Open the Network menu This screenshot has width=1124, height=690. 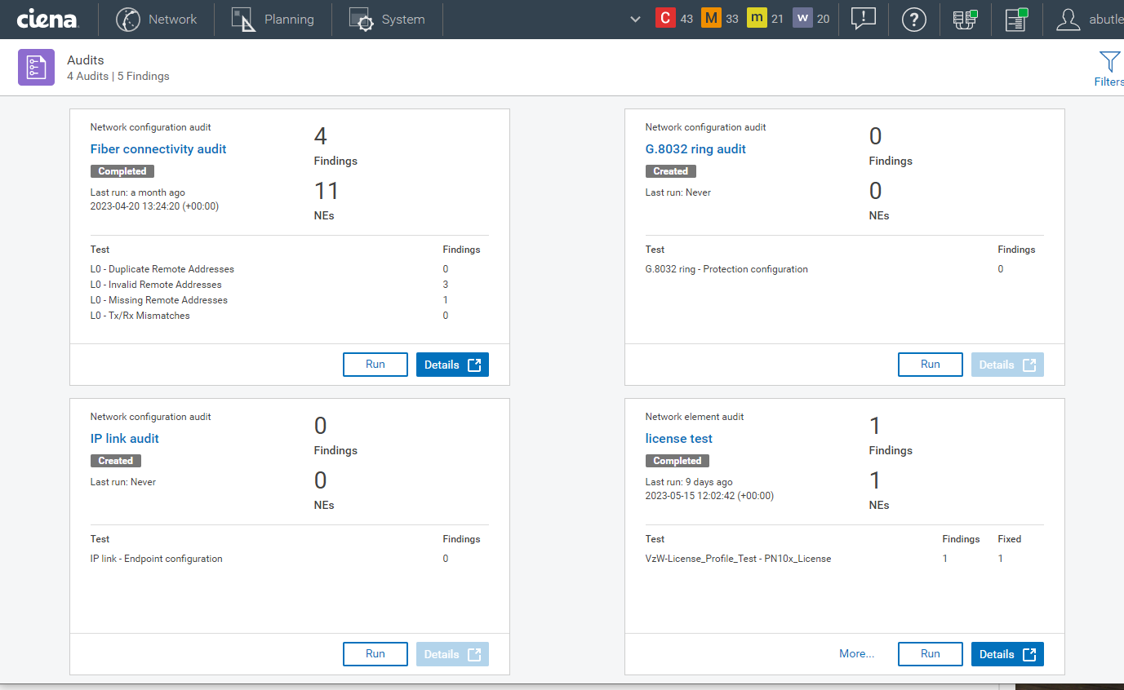click(157, 19)
